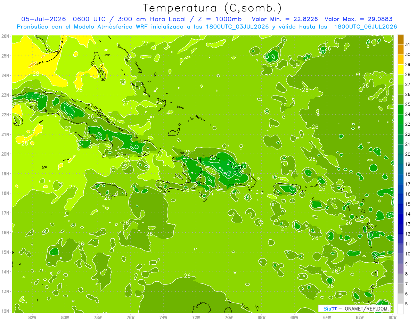
Task: Click the 78W longitude axis label
Action: click(98, 317)
